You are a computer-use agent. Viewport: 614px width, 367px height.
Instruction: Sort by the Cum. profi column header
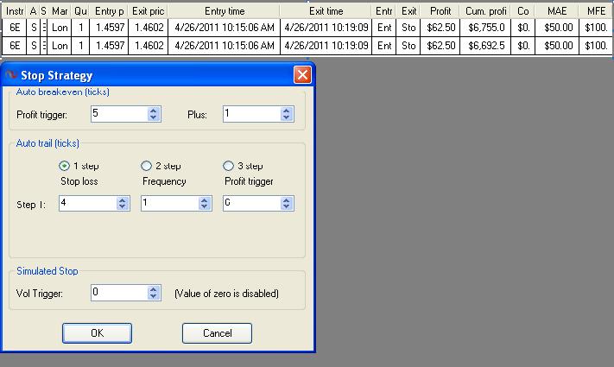point(485,11)
